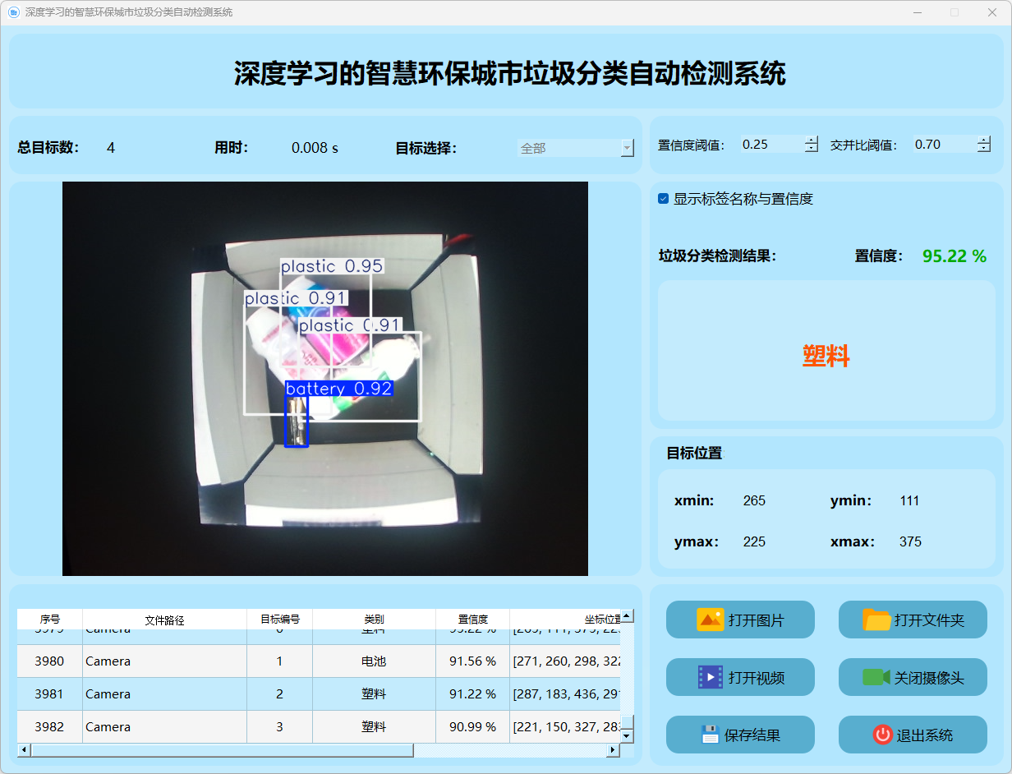Save results using 保存结果 button
Viewport: 1012px width, 774px height.
pos(740,735)
